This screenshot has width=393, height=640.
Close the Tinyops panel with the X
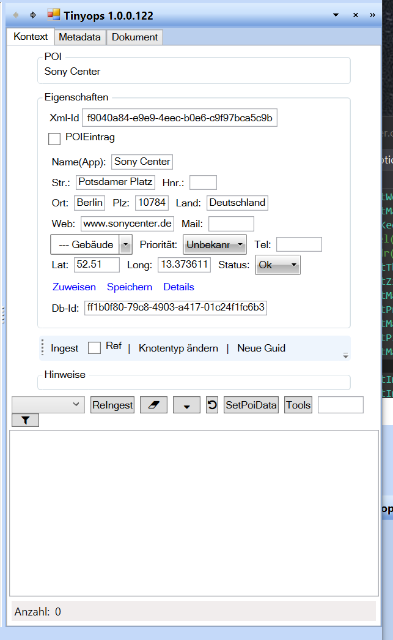[x=356, y=15]
